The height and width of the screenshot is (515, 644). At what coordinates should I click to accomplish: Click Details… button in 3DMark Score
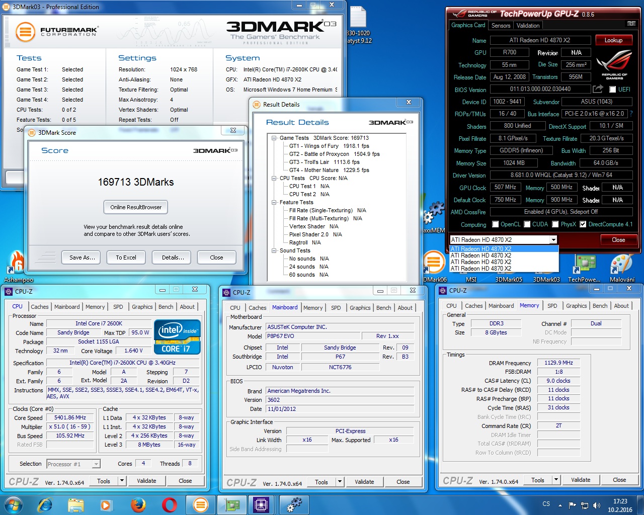coord(173,257)
